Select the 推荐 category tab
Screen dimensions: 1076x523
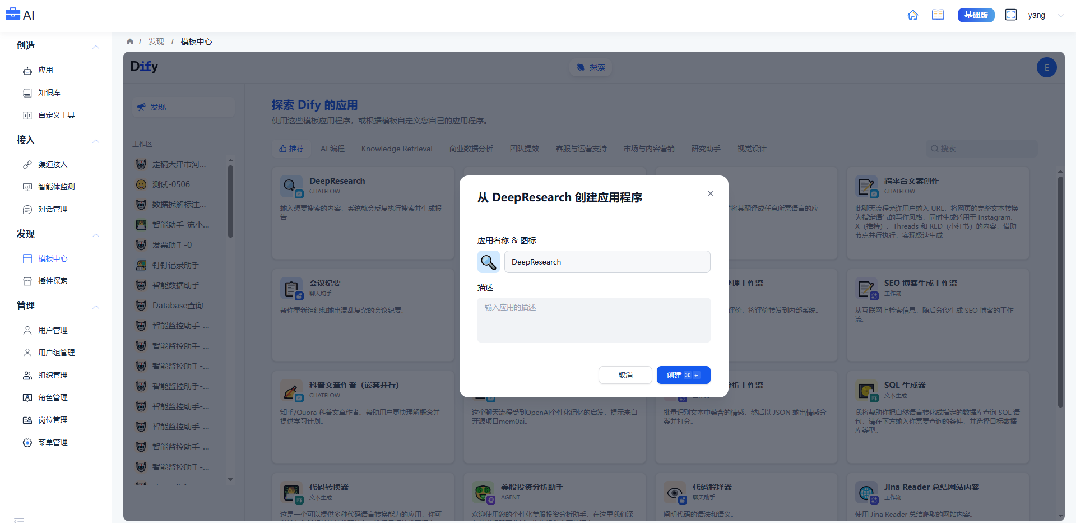[291, 149]
